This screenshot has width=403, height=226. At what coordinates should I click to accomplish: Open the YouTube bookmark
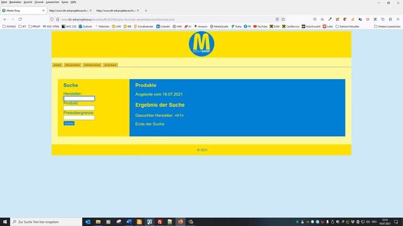click(260, 26)
